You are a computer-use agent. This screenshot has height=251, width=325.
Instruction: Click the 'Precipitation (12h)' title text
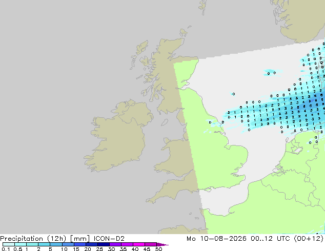[x=33, y=239]
